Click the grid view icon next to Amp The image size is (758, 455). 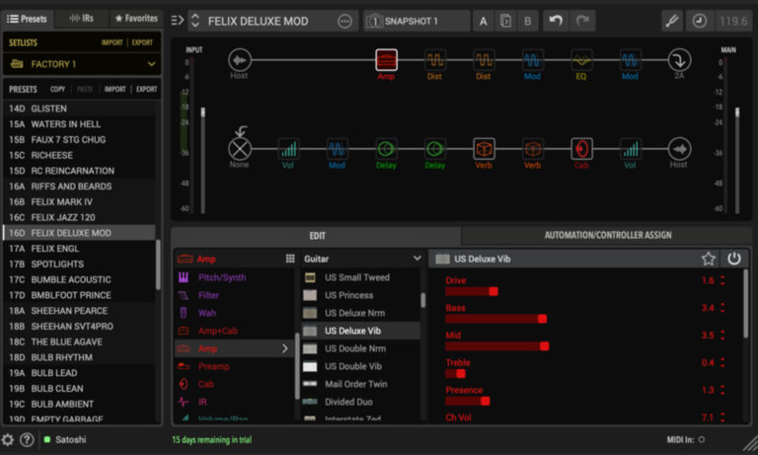pyautogui.click(x=290, y=259)
